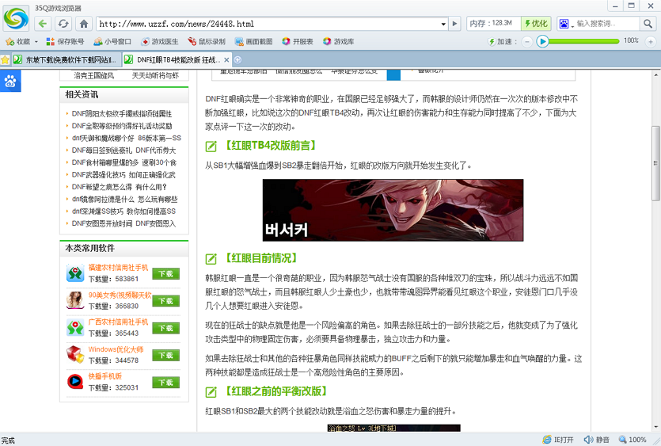Image resolution: width=661 pixels, height=446 pixels.
Task: Click 画面截图 screenshot tool
Action: (254, 41)
